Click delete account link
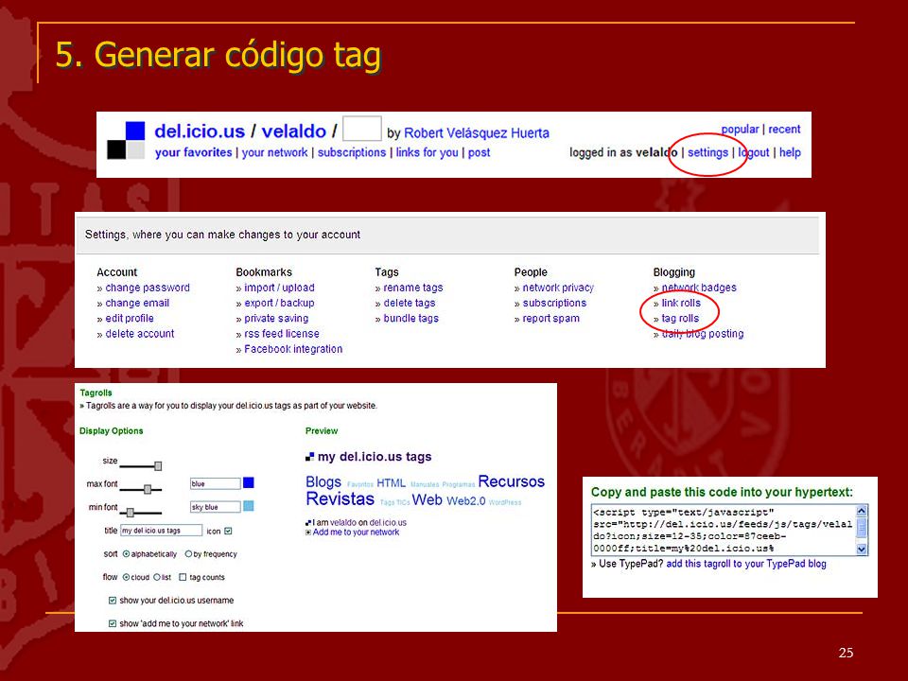Screen dimensions: 908x681 coord(140,334)
